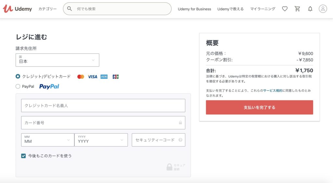Open the カテゴリー menu
The image size is (333, 183).
tap(47, 9)
